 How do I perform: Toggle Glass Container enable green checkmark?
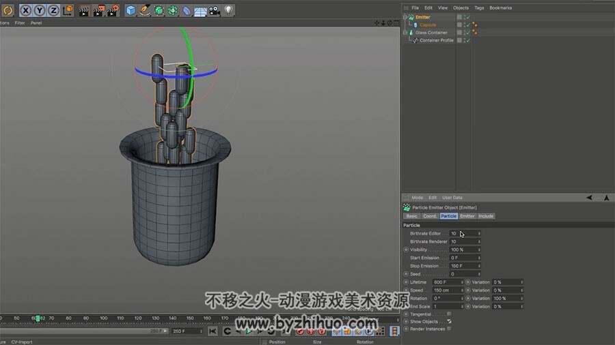pyautogui.click(x=468, y=33)
